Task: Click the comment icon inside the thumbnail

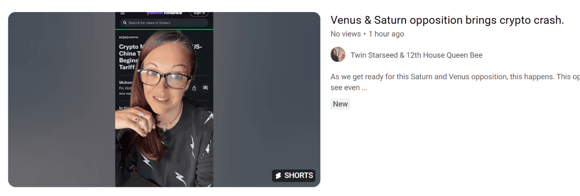Action: pyautogui.click(x=205, y=88)
